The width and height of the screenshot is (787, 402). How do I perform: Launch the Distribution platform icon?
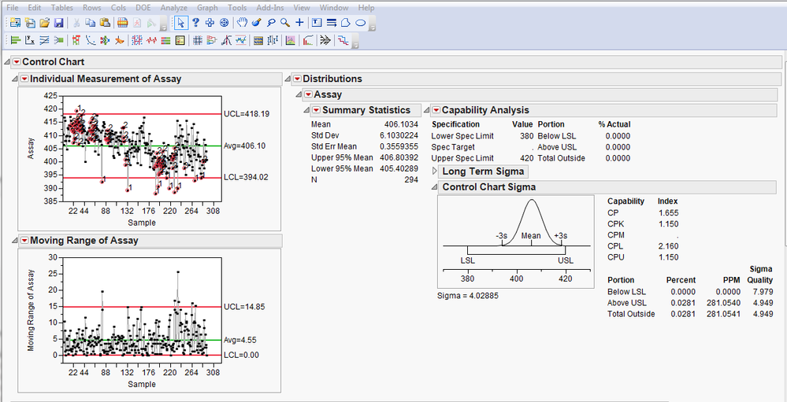point(16,41)
